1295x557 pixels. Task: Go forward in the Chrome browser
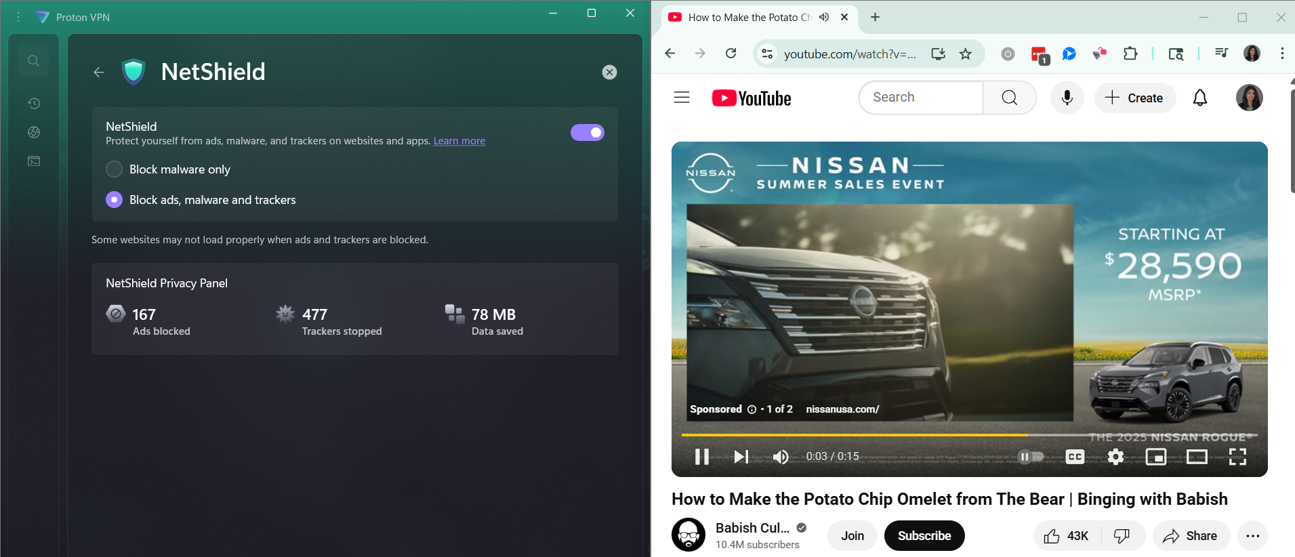point(700,54)
